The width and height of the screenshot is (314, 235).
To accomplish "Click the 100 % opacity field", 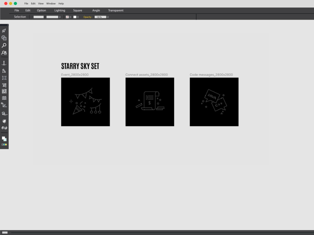I will pos(100,17).
